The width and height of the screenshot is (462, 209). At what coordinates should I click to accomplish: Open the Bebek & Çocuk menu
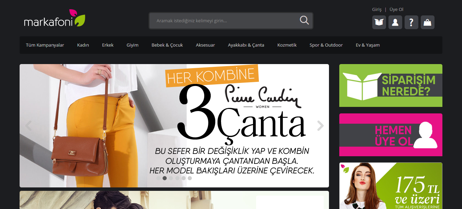[167, 45]
